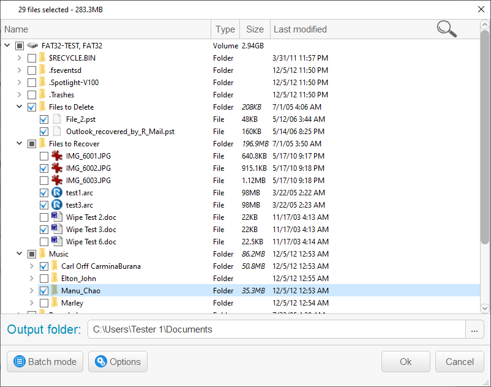Uncheck the Wipe Test 3.doc checkbox
The image size is (491, 387).
(x=44, y=230)
